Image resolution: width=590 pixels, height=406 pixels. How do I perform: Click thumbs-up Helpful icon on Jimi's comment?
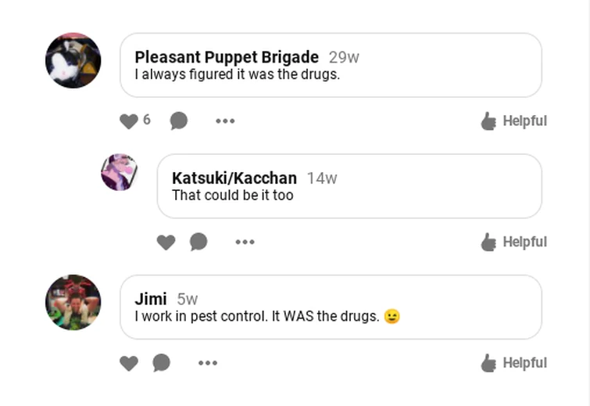[488, 363]
